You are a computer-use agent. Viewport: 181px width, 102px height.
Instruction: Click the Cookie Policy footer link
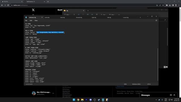(x=139, y=91)
